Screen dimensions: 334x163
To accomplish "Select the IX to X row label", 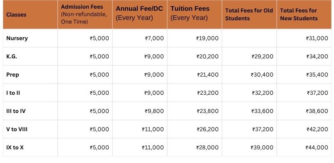I will click(x=15, y=148).
